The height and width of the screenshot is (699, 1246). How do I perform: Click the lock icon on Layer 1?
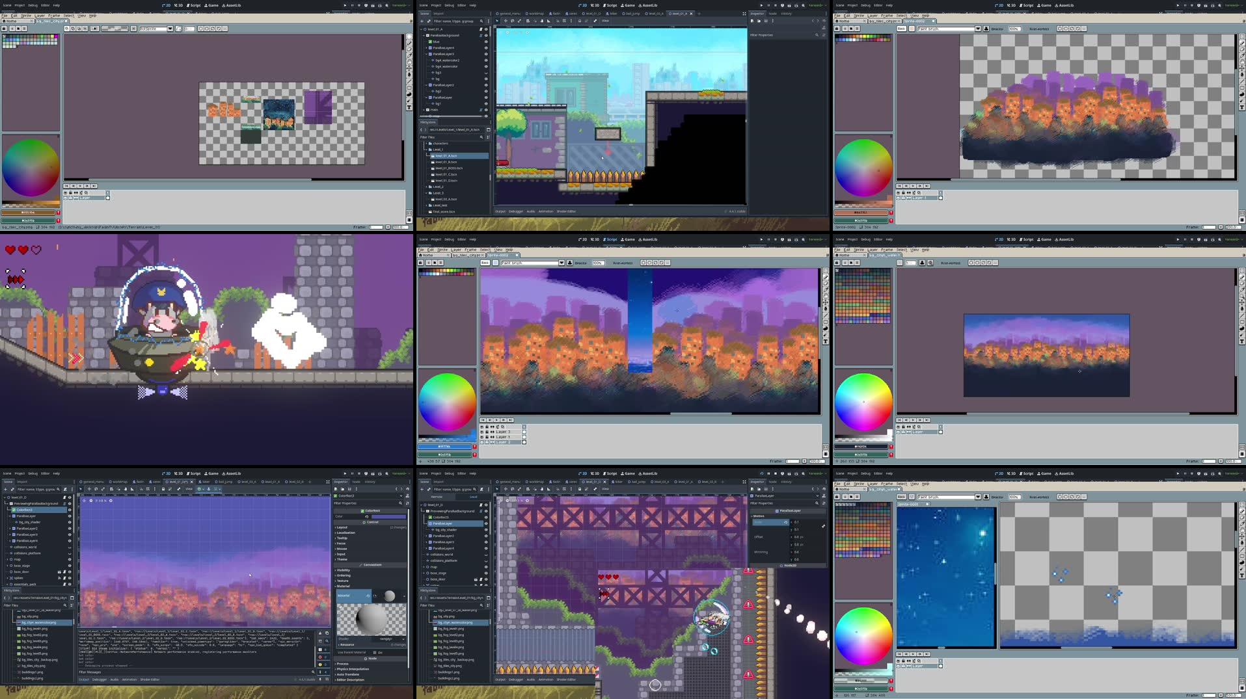click(x=487, y=437)
